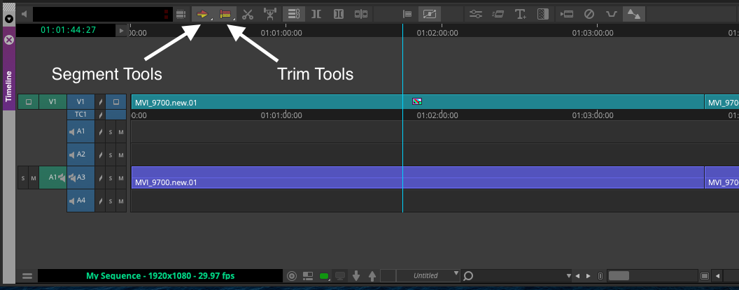Click the effect icon on the V1 clip
This screenshot has height=290, width=739.
tap(417, 102)
